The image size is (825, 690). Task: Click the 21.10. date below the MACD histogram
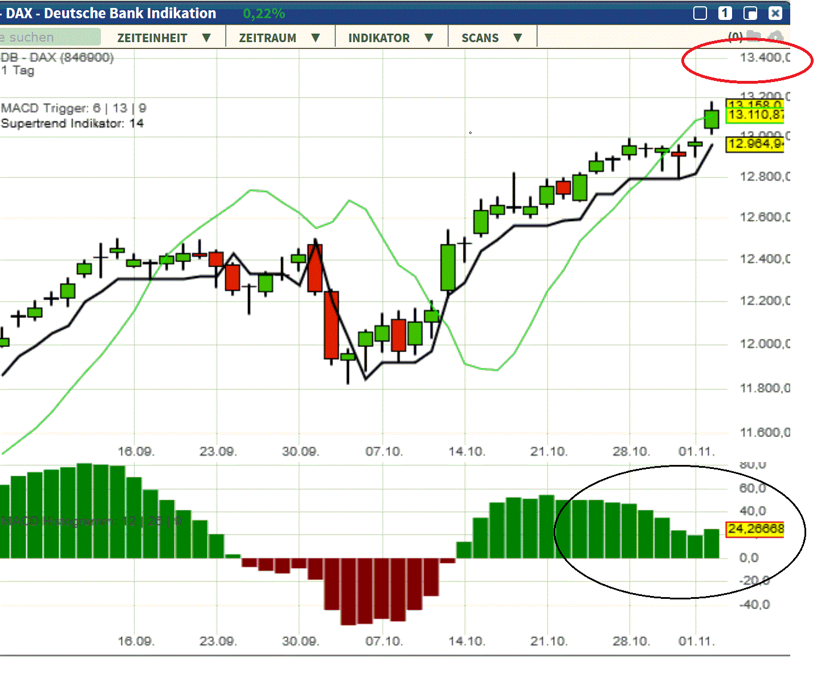548,641
